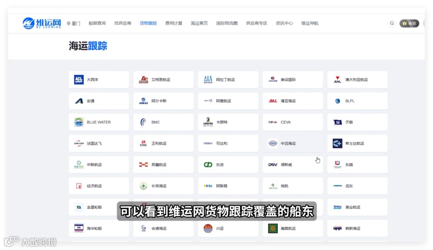Open the 找供应商 menu item
433x250 pixels.
tap(123, 23)
